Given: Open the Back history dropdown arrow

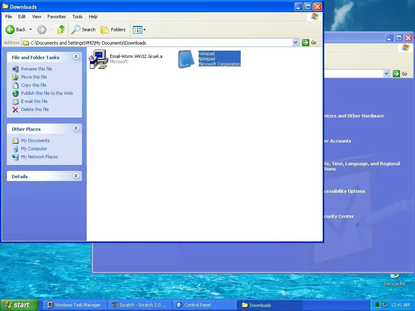Looking at the screenshot, I should [30, 29].
